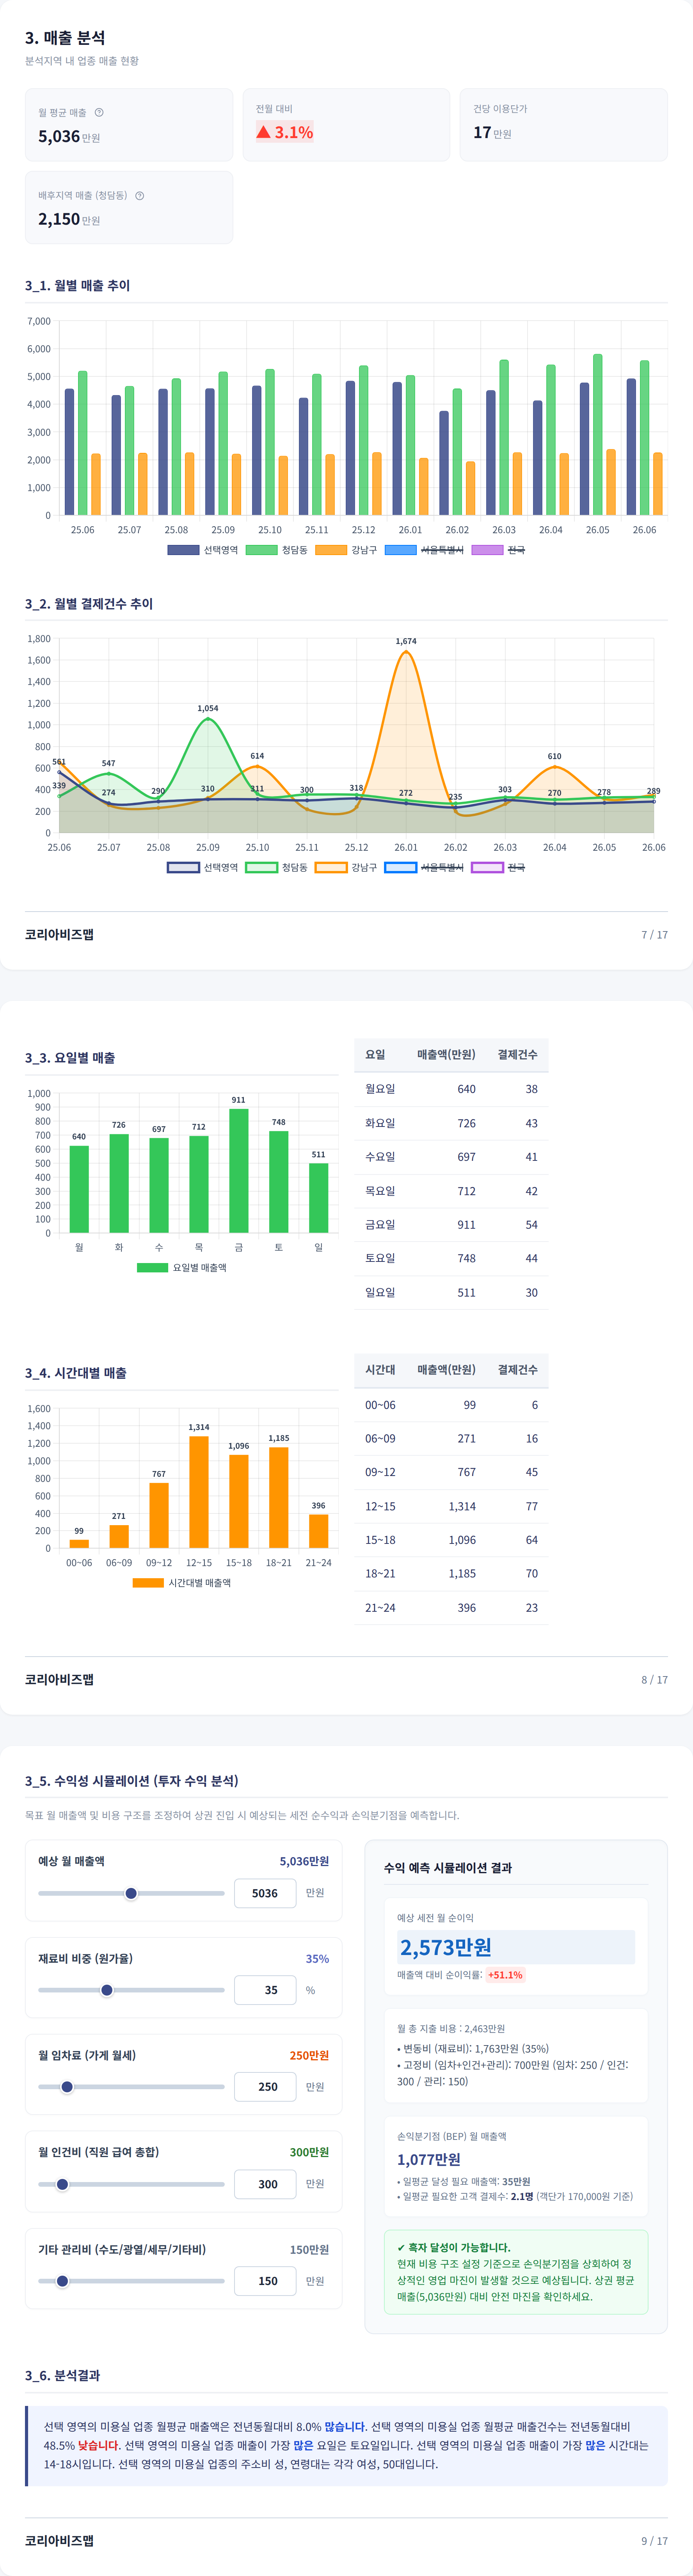Click the 1,674 peak label in 결제건수 chart

coord(406,641)
